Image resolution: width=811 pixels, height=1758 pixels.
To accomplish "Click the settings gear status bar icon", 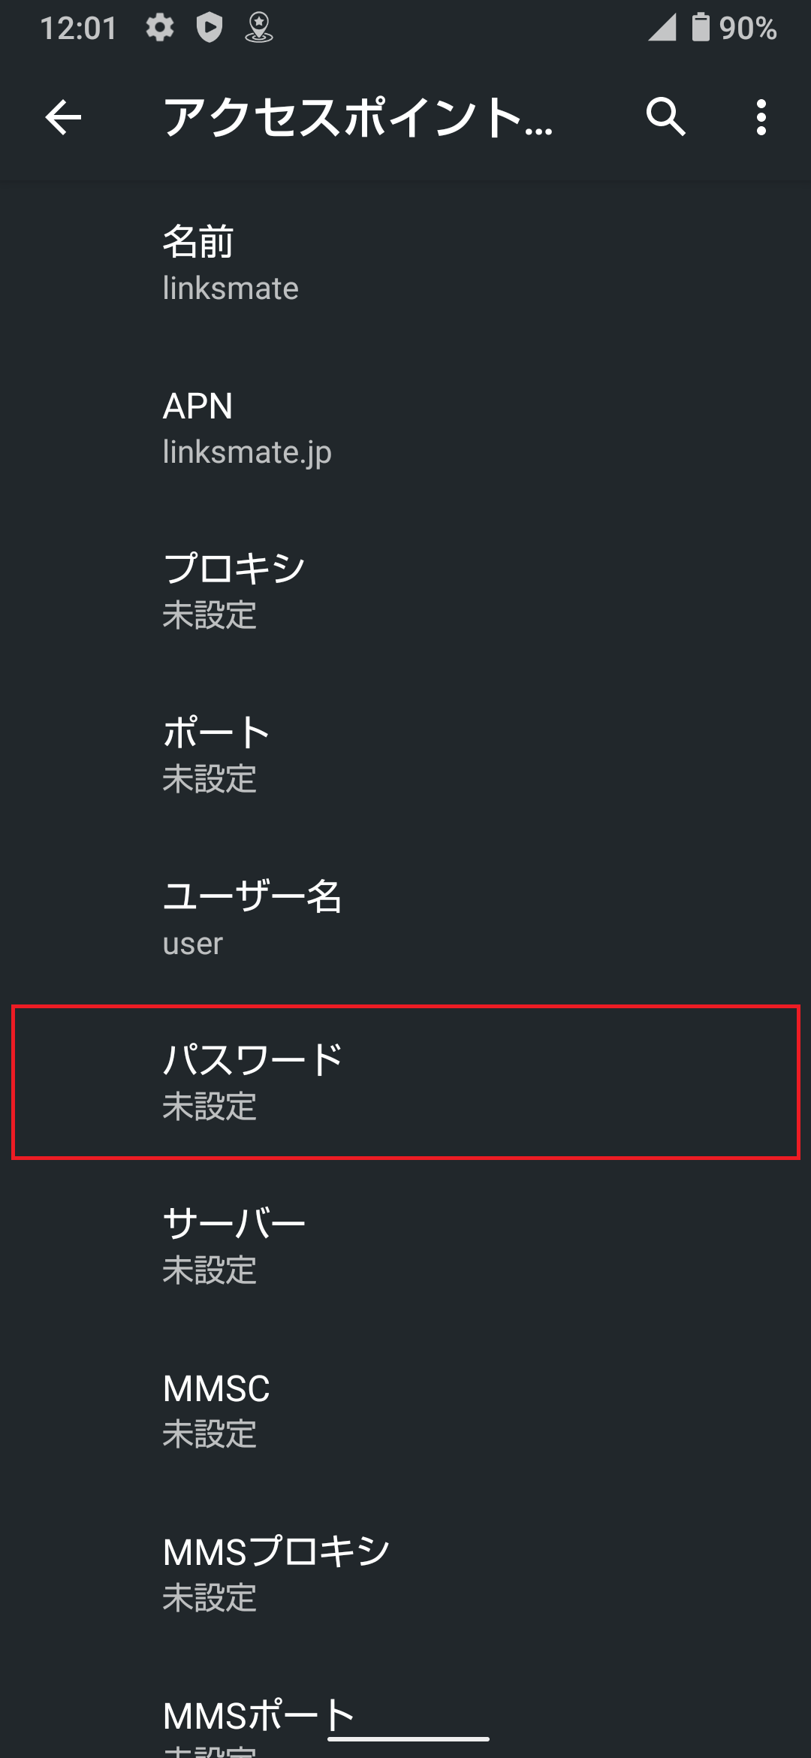I will (160, 29).
